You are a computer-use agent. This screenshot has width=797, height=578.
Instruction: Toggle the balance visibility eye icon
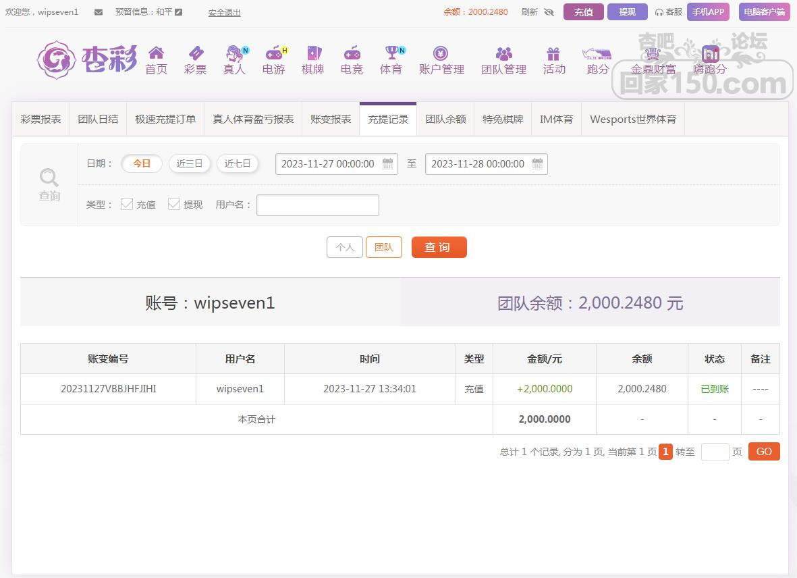pos(549,12)
